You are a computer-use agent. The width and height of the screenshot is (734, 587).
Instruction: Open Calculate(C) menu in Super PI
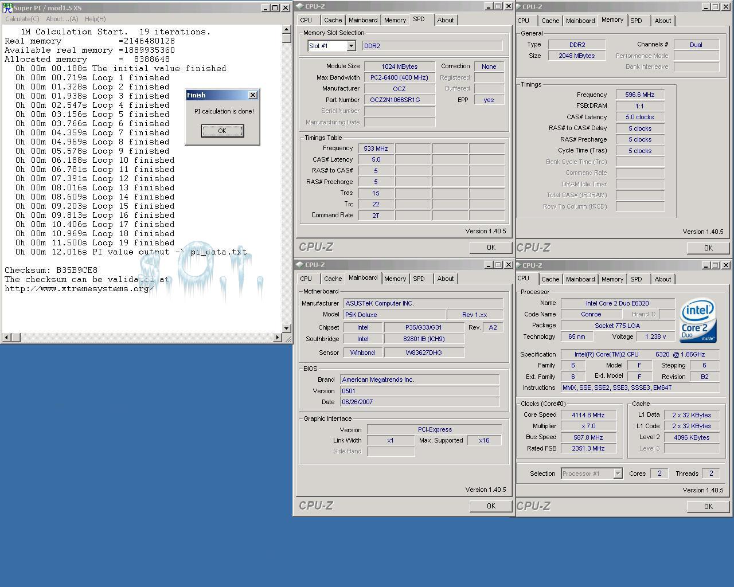[x=22, y=19]
